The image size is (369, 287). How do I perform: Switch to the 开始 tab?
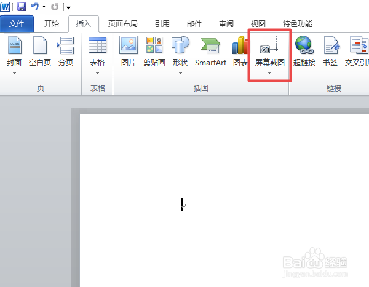click(52, 23)
